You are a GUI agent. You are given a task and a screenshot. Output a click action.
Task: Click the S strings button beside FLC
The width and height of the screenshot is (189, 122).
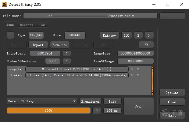tap(138, 35)
